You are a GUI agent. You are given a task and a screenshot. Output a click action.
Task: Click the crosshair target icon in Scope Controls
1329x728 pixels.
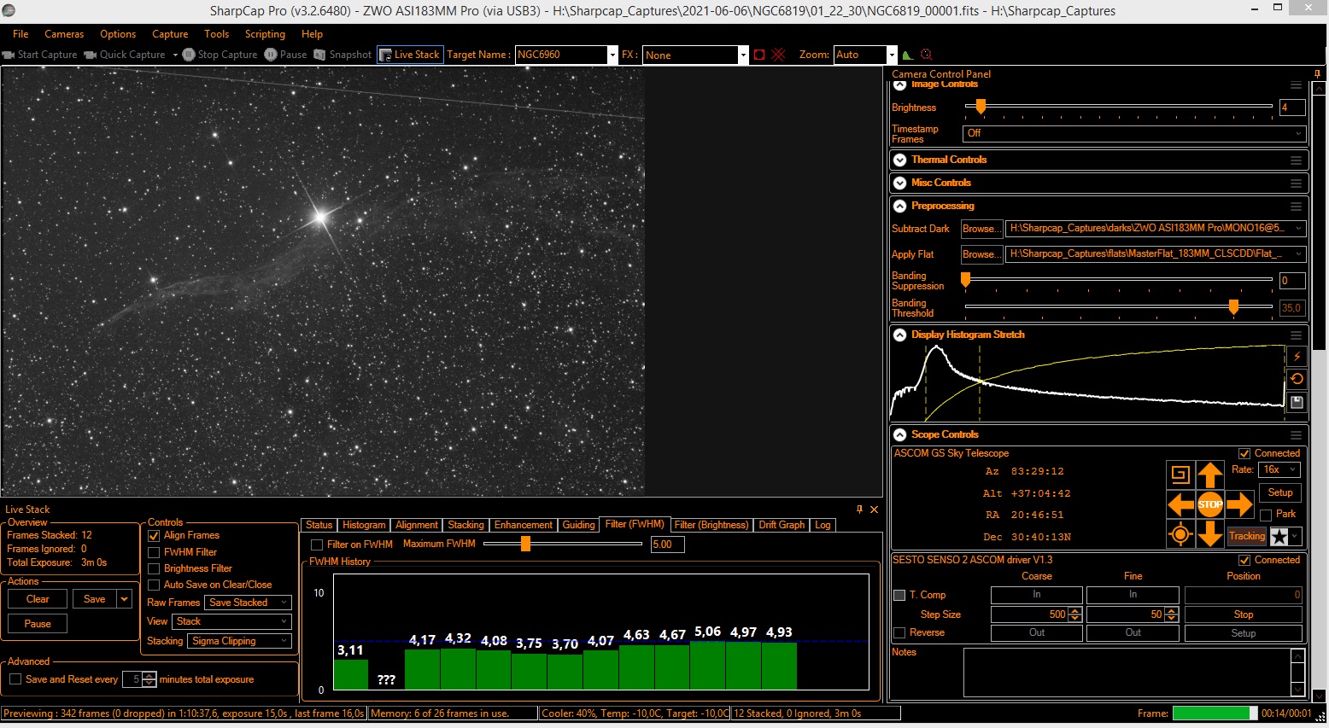pyautogui.click(x=1180, y=535)
